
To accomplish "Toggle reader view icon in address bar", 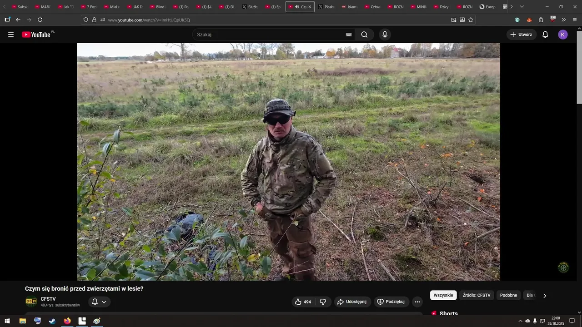I will pyautogui.click(x=462, y=20).
